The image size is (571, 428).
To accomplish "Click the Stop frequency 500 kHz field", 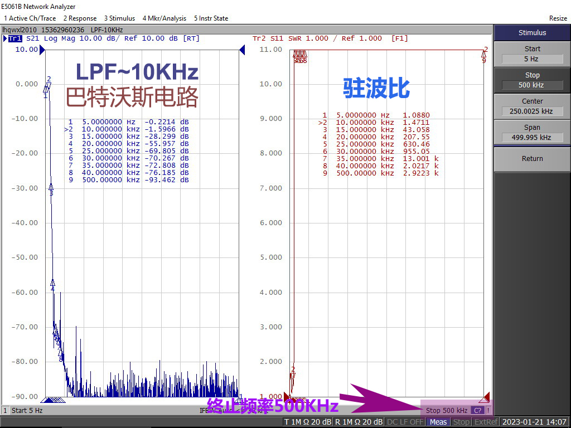I will [x=532, y=85].
